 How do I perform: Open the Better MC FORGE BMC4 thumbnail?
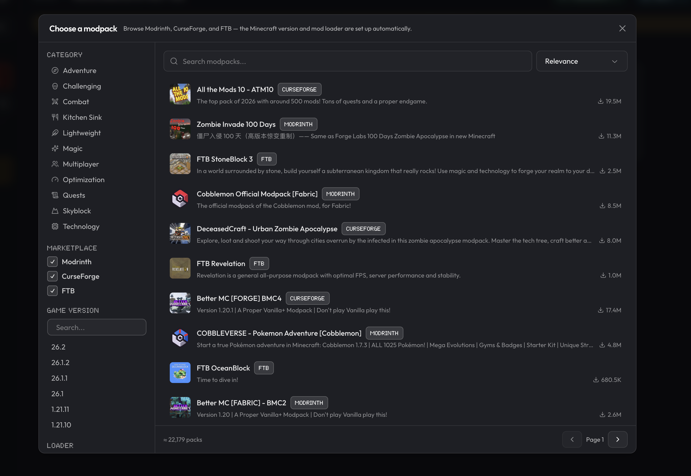click(180, 303)
